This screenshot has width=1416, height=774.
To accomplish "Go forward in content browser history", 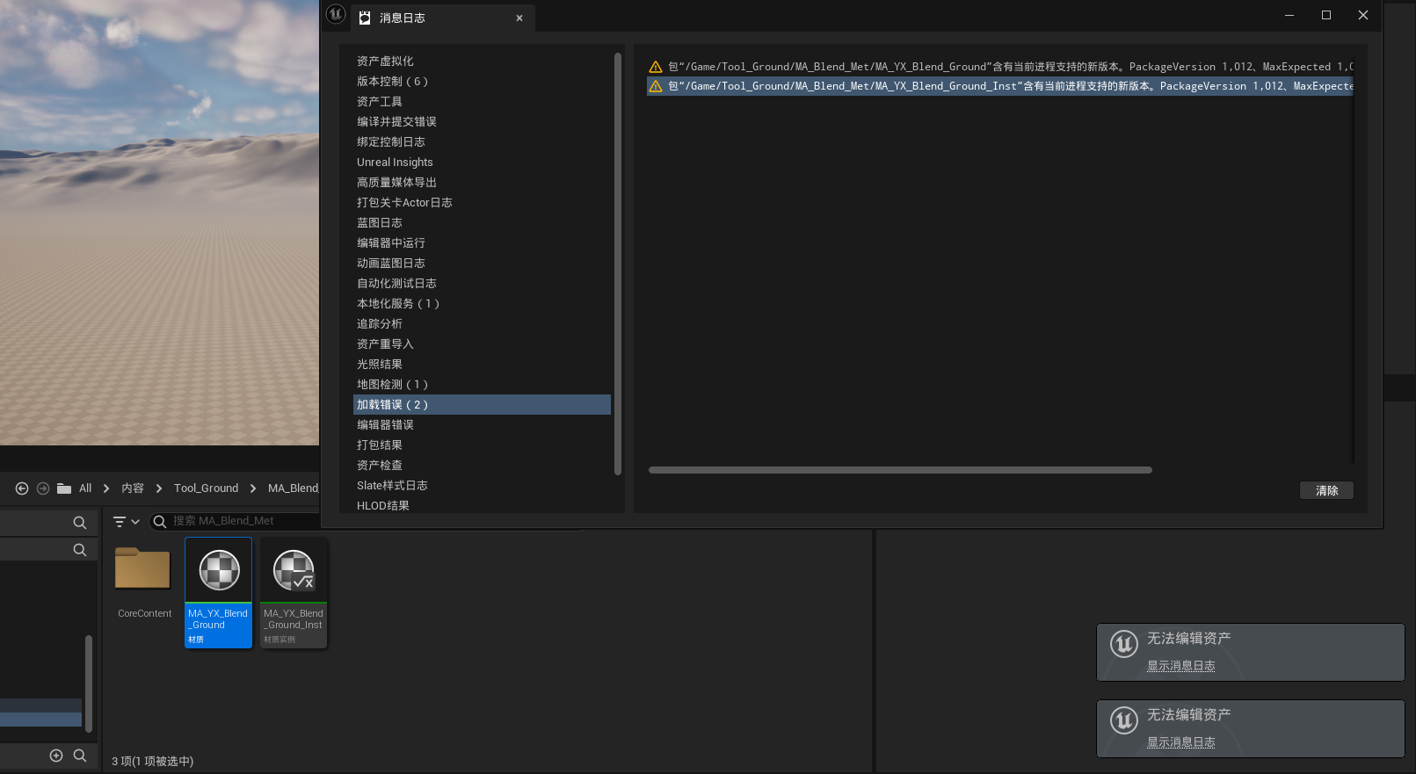I will [x=42, y=488].
